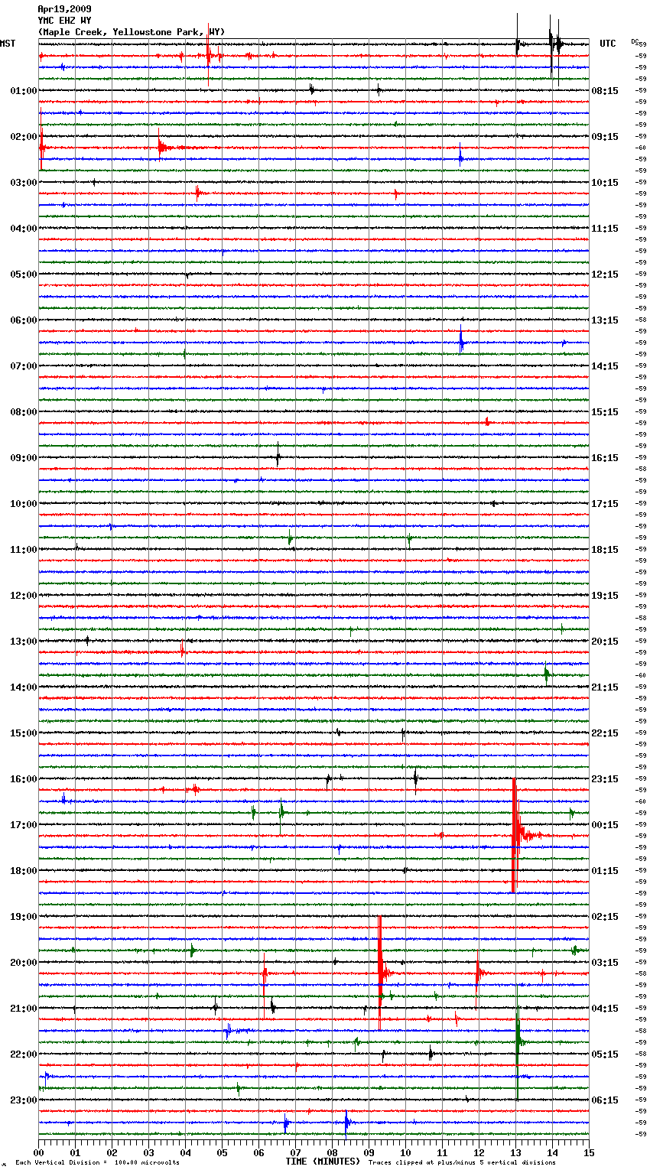Select the 19:00 MST row label
The height and width of the screenshot is (1173, 650).
(x=24, y=917)
